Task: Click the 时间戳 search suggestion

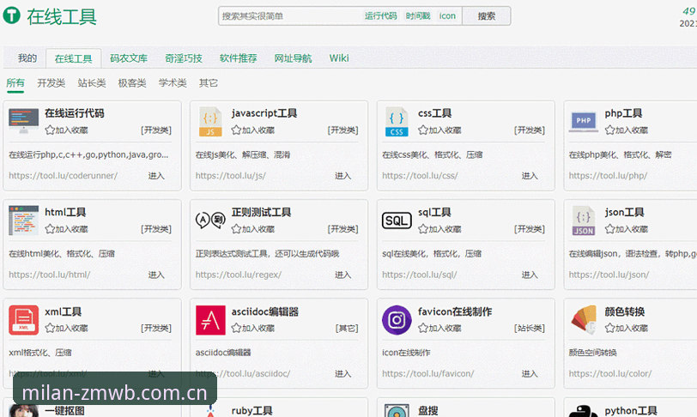Action: (x=418, y=16)
